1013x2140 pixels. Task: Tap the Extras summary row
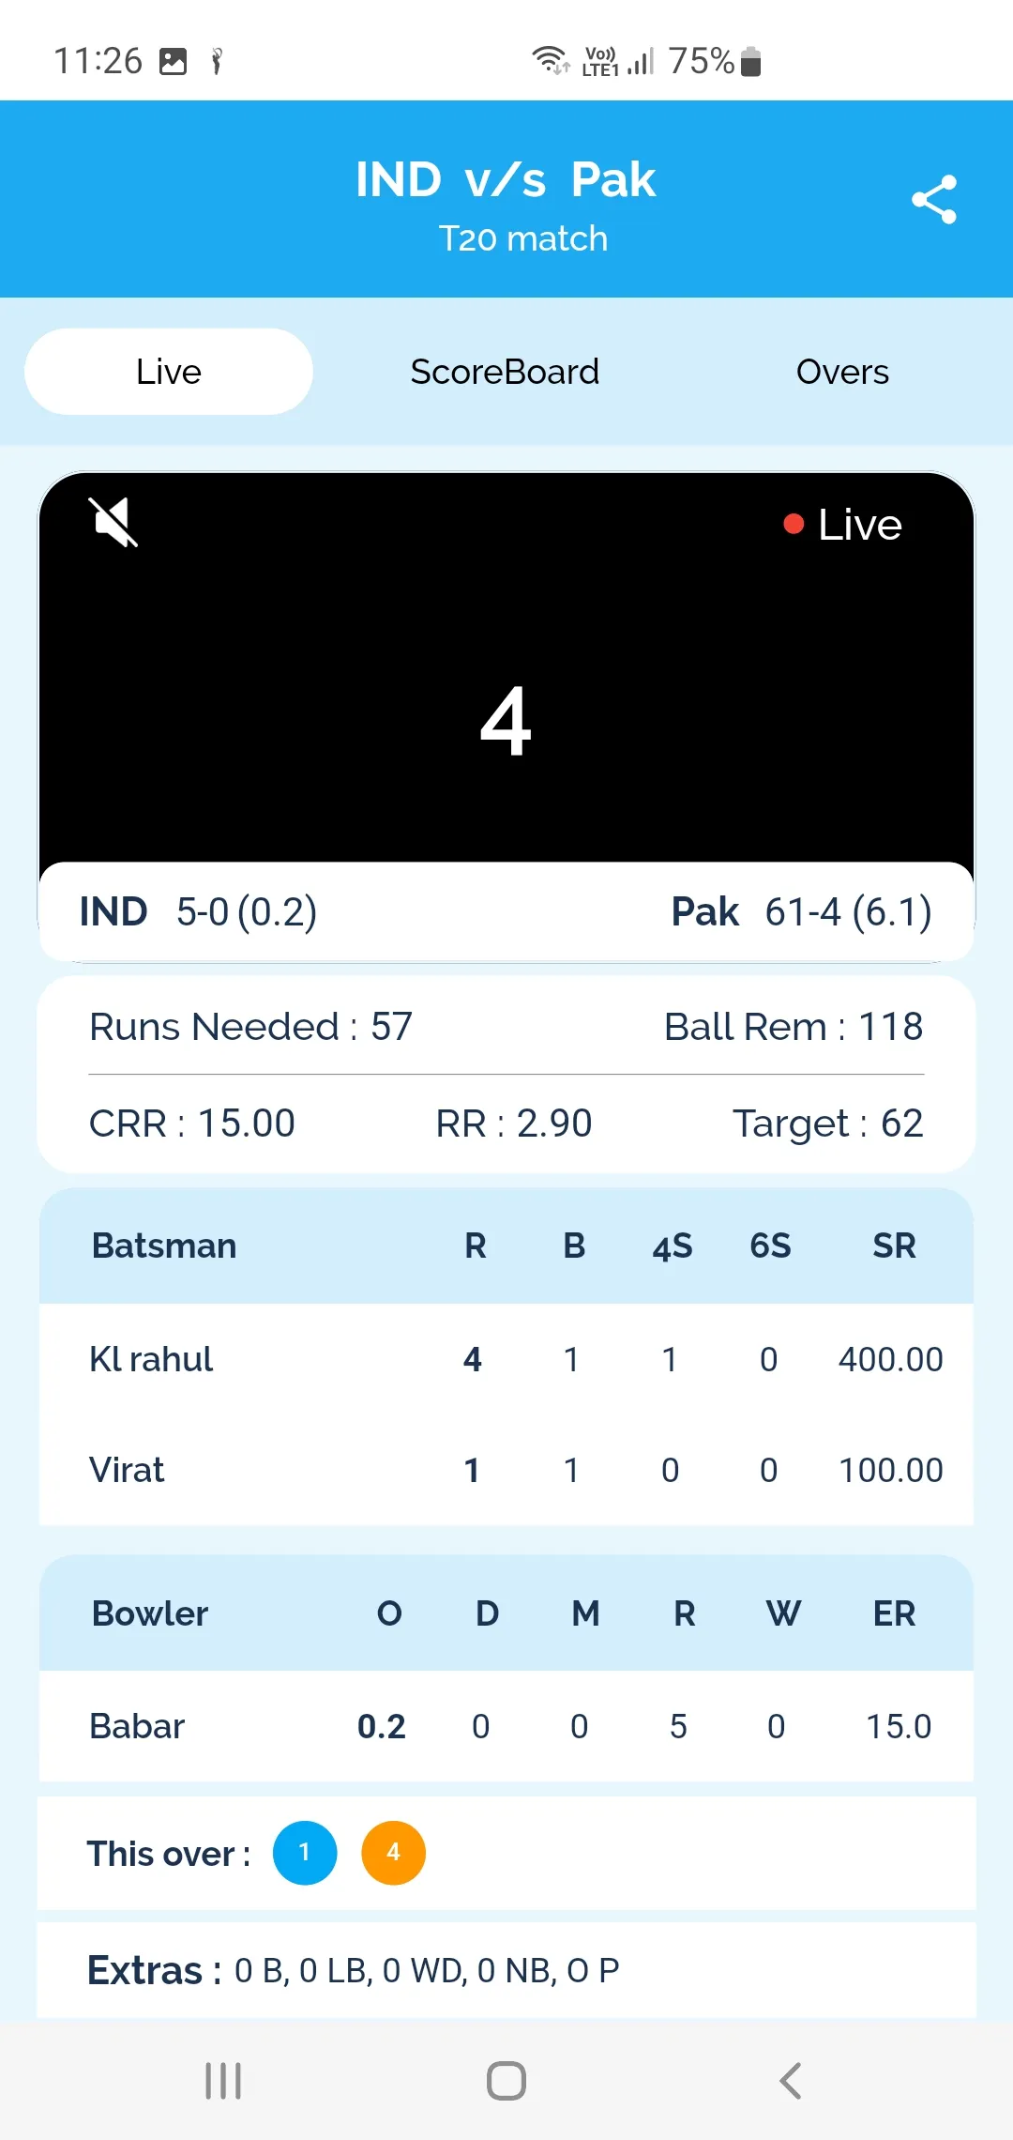tap(506, 1970)
